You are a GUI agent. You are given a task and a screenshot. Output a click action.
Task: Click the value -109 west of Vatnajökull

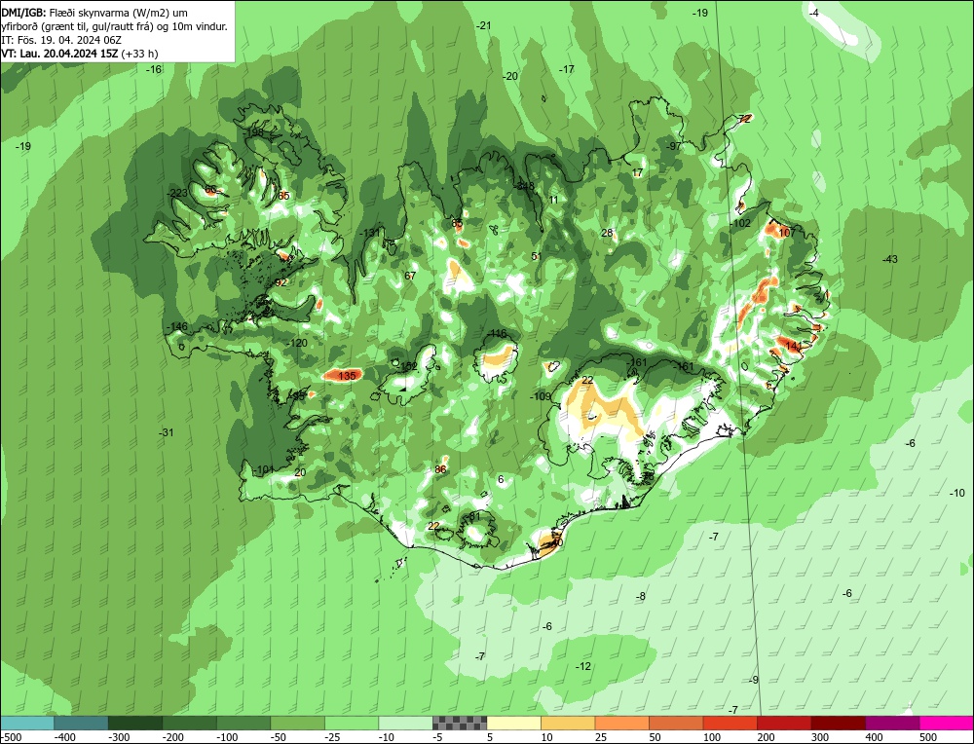coord(541,396)
